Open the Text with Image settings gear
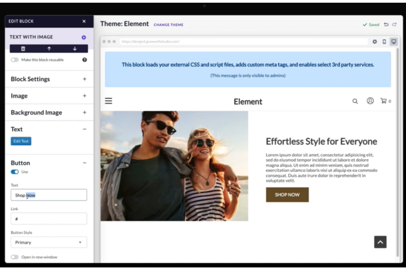The image size is (406, 270). (84, 37)
